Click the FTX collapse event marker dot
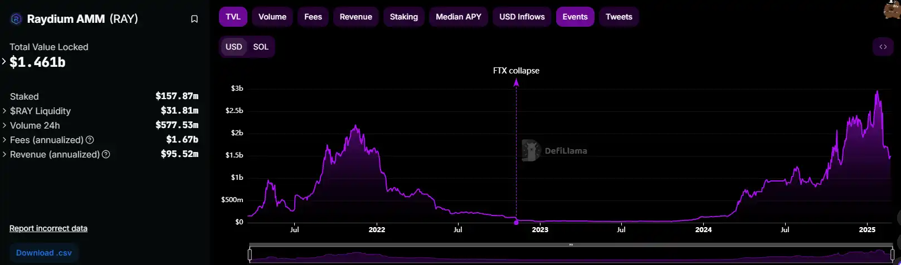 [x=516, y=222]
